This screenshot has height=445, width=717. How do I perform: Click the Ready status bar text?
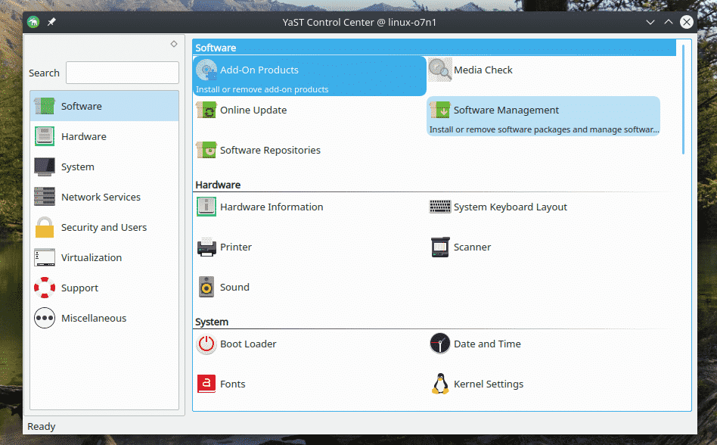pos(41,427)
